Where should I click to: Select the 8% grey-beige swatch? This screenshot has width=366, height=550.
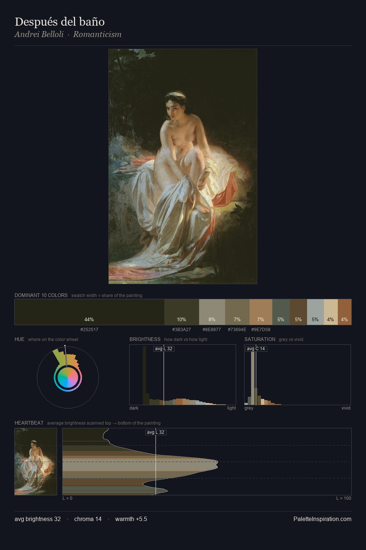click(x=212, y=312)
